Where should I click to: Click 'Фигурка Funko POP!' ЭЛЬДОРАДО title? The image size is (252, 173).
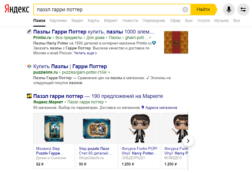pyautogui.click(x=139, y=151)
